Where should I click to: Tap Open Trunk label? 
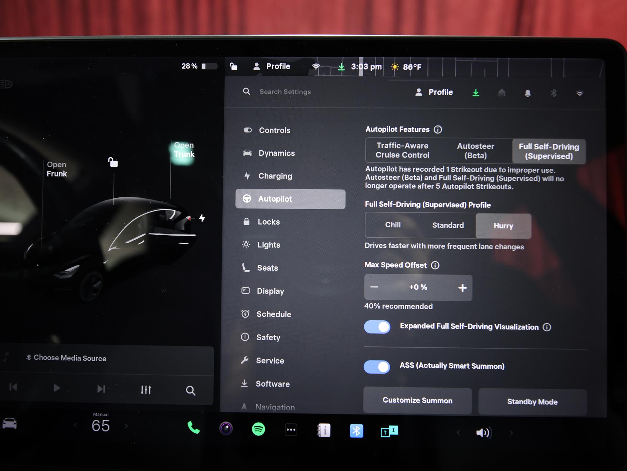(x=184, y=150)
